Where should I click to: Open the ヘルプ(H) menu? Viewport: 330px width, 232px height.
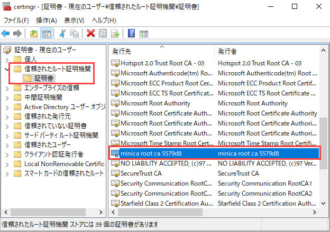104,21
